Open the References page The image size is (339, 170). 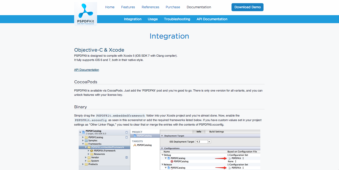click(150, 7)
